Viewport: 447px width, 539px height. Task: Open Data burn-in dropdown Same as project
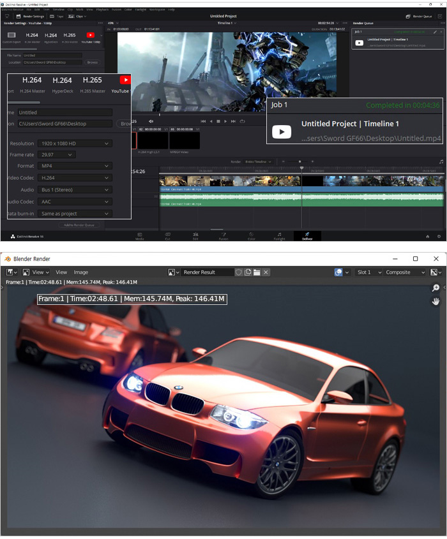75,214
